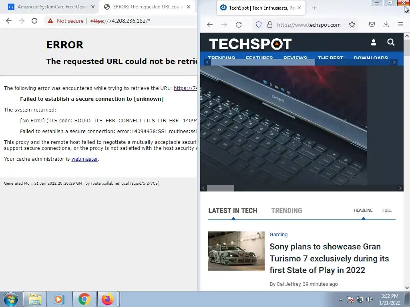The image size is (410, 307).
Task: Click the nav bar right scroll arrow
Action: [x=394, y=62]
